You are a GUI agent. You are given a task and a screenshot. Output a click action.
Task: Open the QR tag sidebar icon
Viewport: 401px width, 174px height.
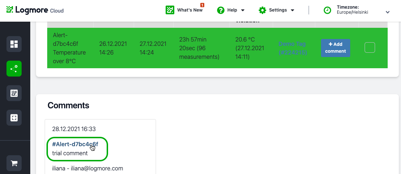click(14, 93)
